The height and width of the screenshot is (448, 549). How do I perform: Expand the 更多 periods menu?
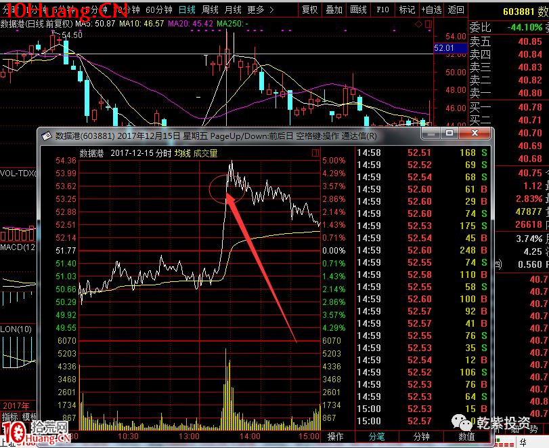[x=260, y=9]
